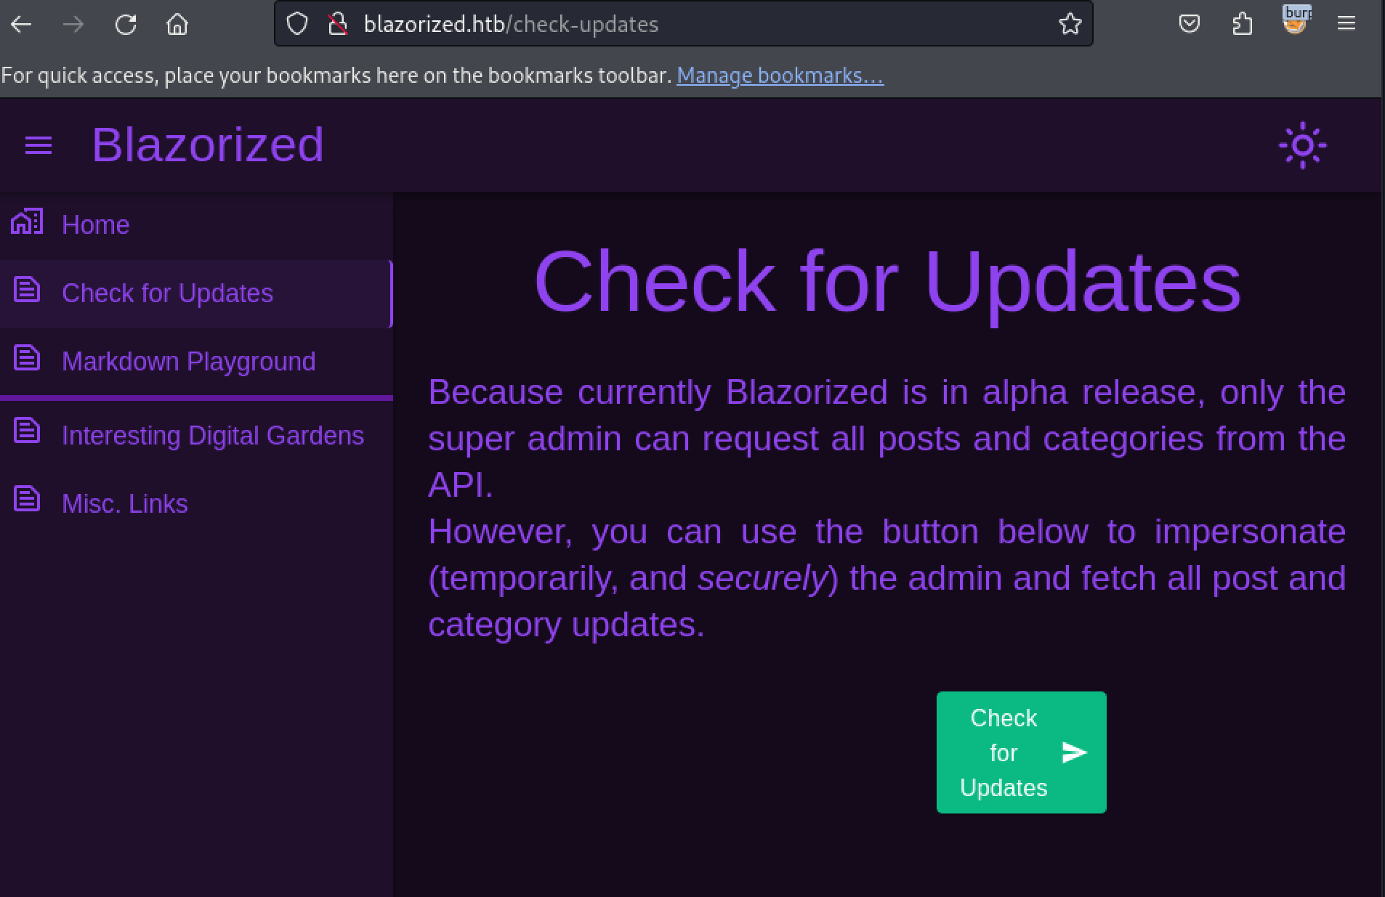Toggle the light/dark theme sun icon

point(1302,145)
